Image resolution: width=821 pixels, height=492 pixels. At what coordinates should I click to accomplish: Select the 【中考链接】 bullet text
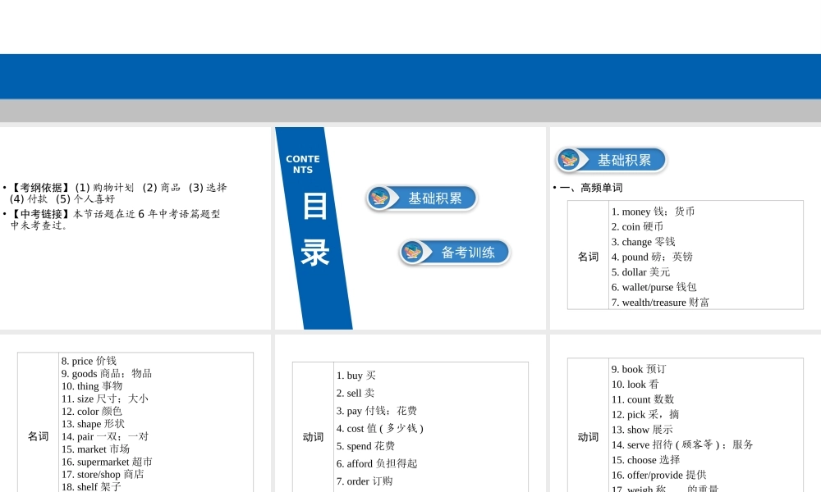tap(115, 220)
